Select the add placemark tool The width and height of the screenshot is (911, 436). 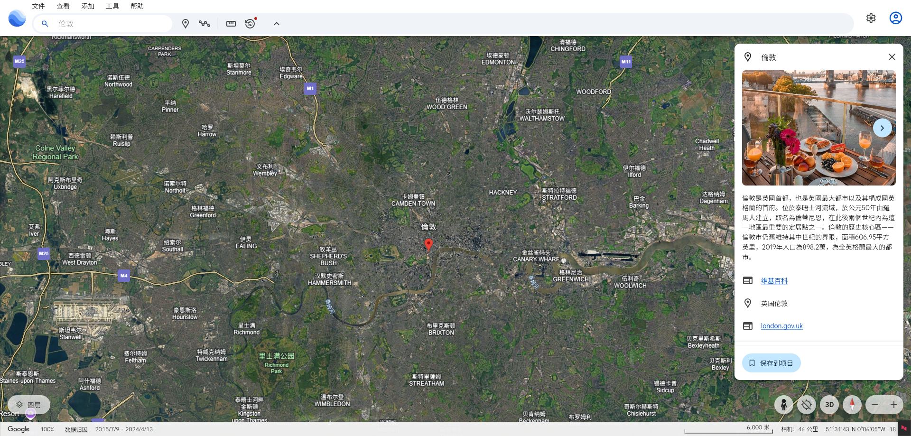pos(186,23)
